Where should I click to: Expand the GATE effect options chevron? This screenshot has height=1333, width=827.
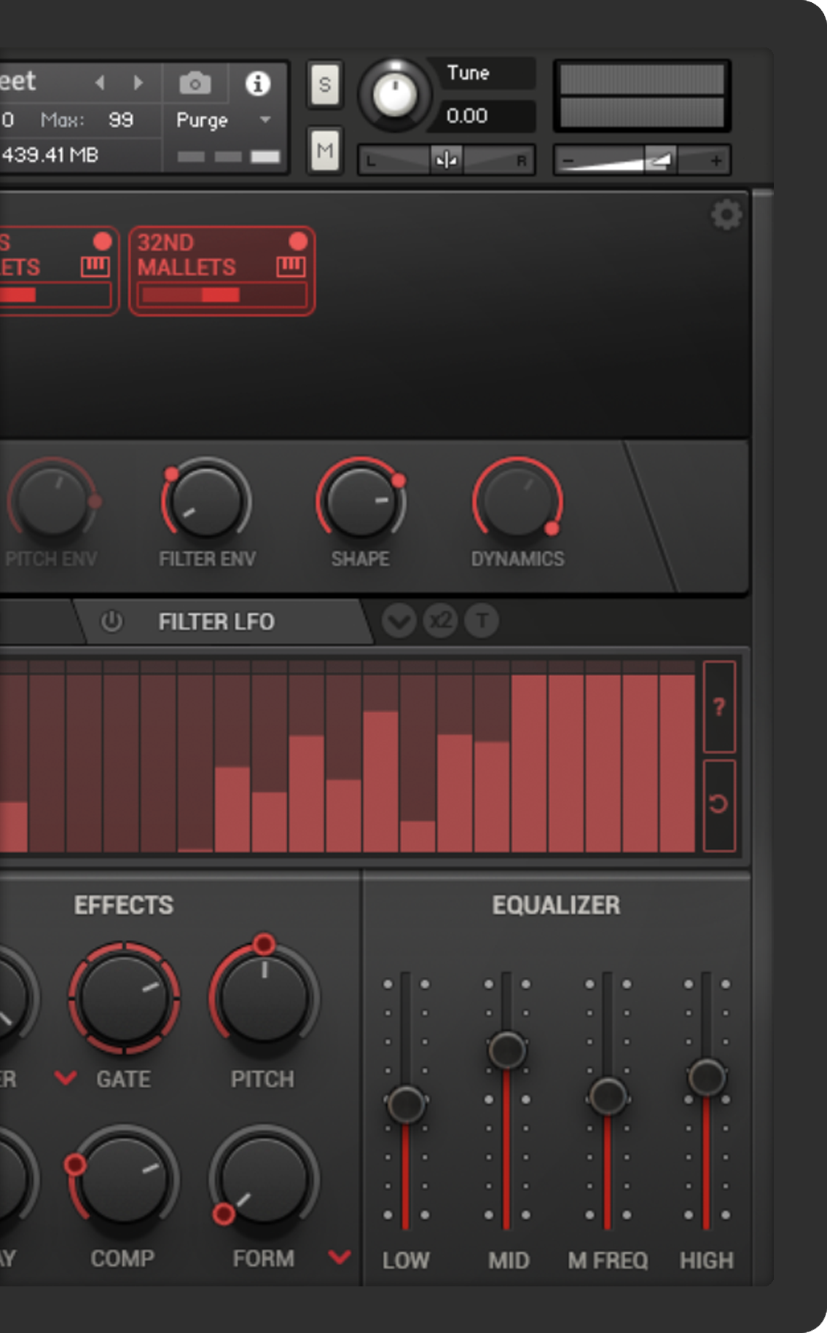pos(66,1077)
